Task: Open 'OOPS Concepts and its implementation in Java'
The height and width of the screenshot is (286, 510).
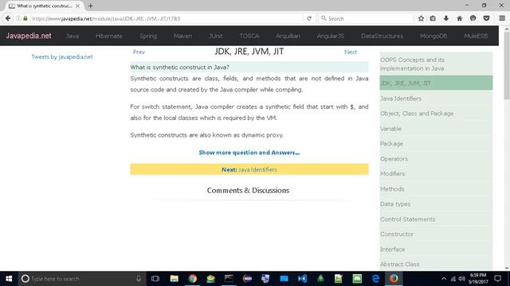Action: coord(436,64)
